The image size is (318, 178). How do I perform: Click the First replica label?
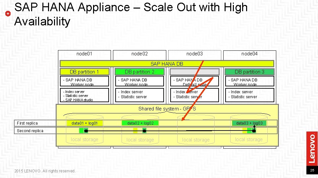click(x=27, y=123)
